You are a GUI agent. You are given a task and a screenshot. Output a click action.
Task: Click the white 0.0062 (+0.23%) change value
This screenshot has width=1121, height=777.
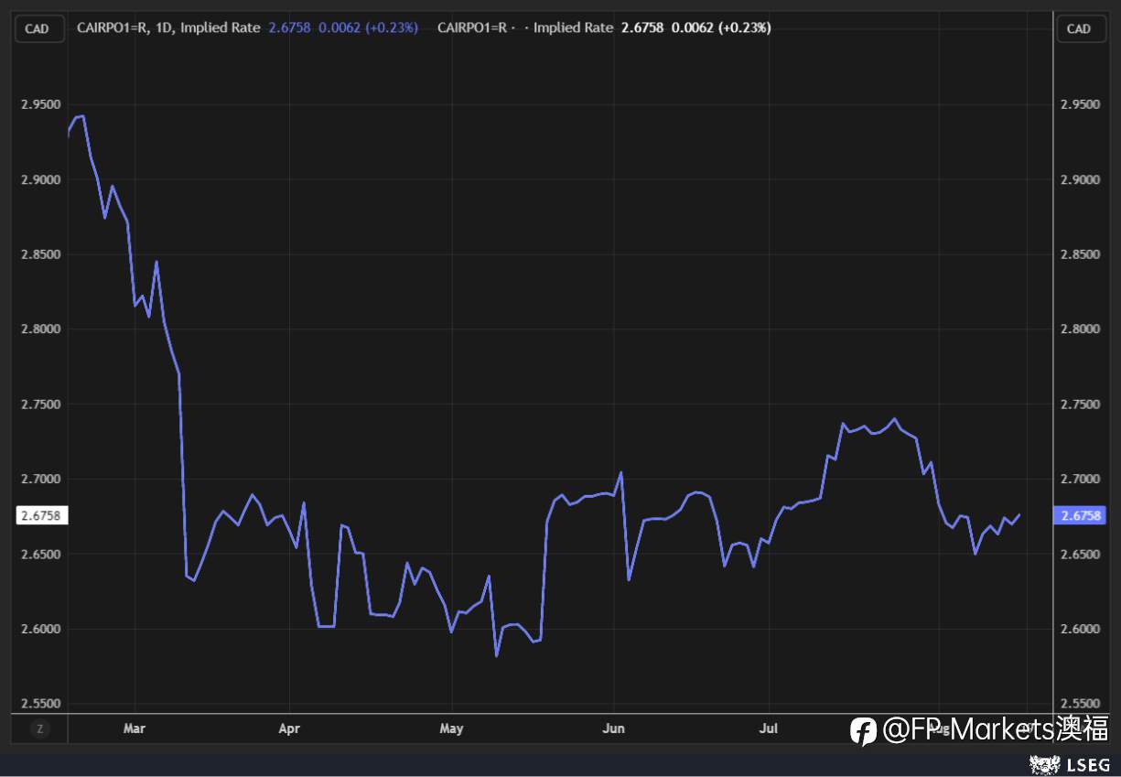click(x=721, y=27)
